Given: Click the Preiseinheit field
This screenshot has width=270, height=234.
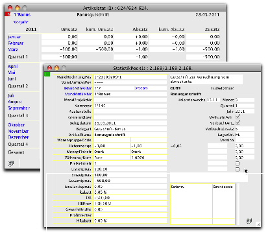Looking at the screenshot, I should pyautogui.click(x=130, y=163).
